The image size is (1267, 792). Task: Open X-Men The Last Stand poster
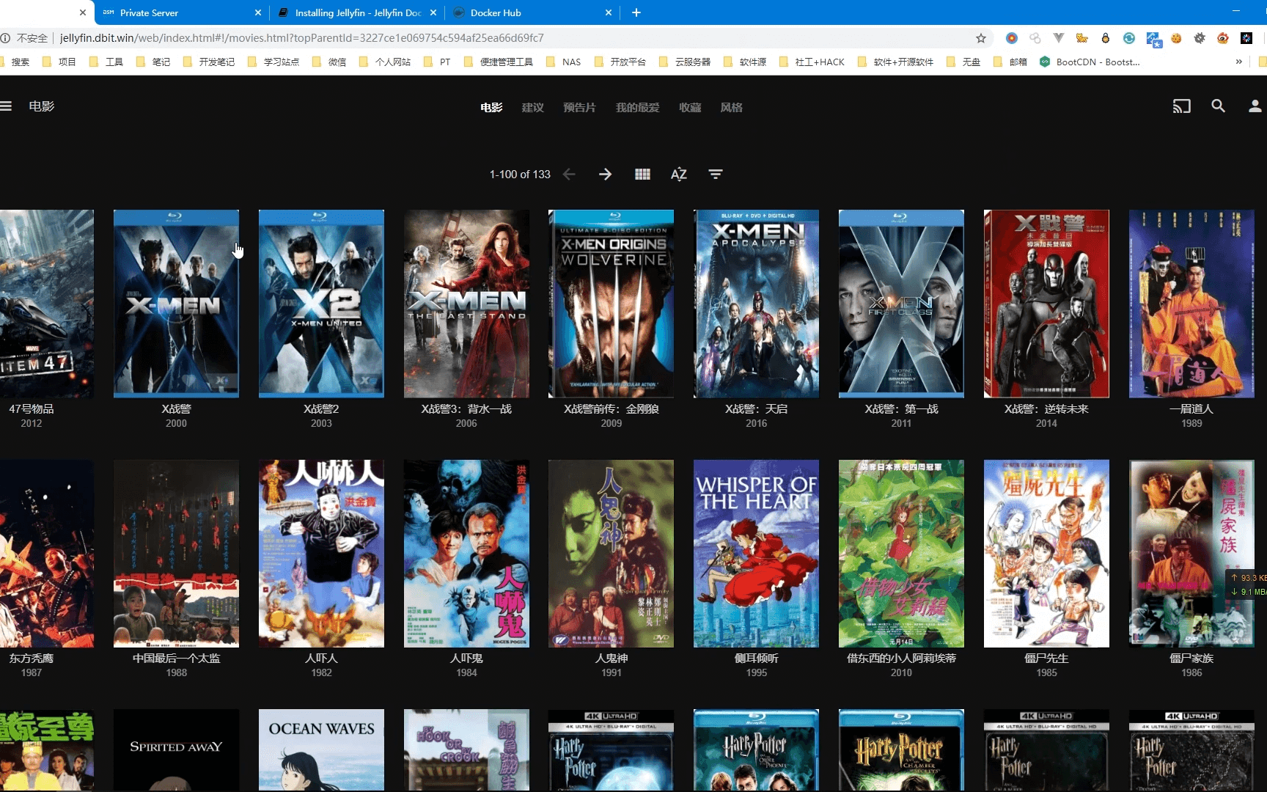click(x=466, y=304)
